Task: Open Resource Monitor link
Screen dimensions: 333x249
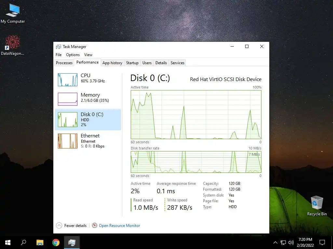Action: tap(119, 226)
